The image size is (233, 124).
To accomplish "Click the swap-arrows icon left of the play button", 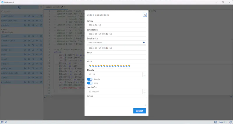I will point(45,97).
